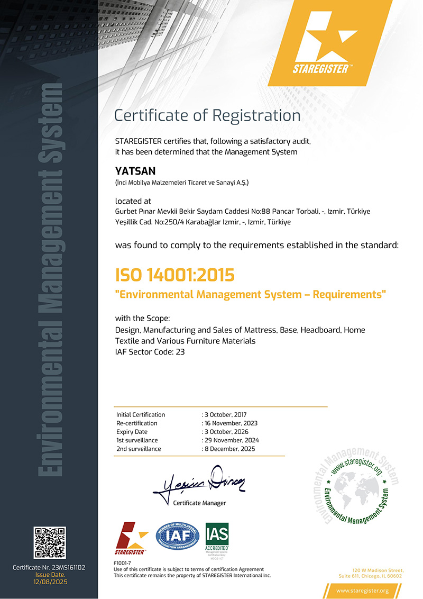Screen dimensions: 423x599
Task: Click the IAF Sector Code: 23 line
Action: [x=150, y=352]
